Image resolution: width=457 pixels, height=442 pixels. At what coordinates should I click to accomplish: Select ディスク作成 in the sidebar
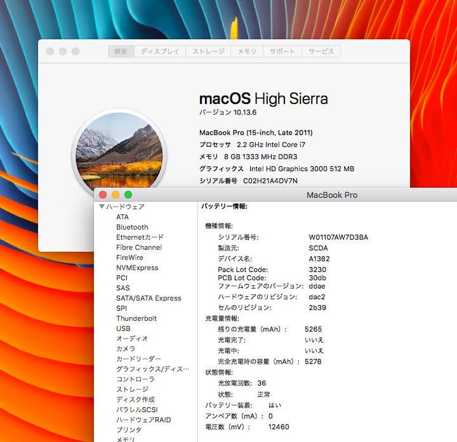(x=136, y=400)
